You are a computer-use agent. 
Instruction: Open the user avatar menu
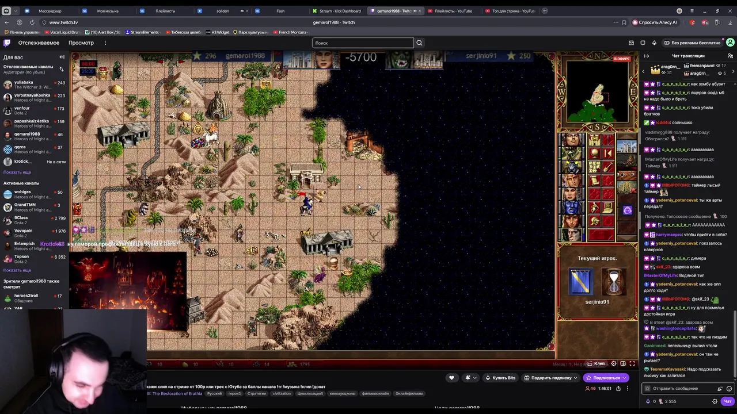click(730, 43)
